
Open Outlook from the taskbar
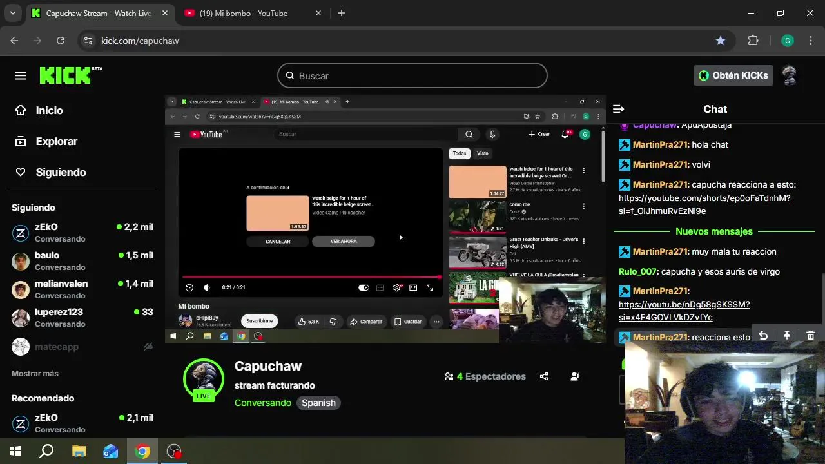[x=110, y=451]
